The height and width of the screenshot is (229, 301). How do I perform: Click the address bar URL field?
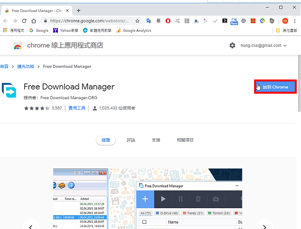tap(89, 21)
